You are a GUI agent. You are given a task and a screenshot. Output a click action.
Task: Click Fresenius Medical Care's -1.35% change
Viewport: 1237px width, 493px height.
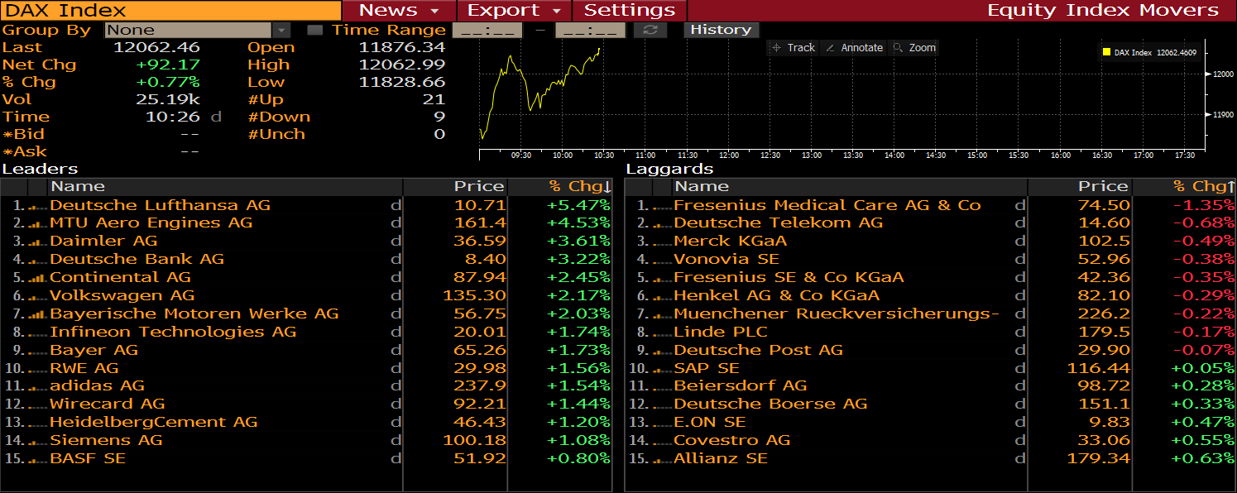(x=1203, y=205)
